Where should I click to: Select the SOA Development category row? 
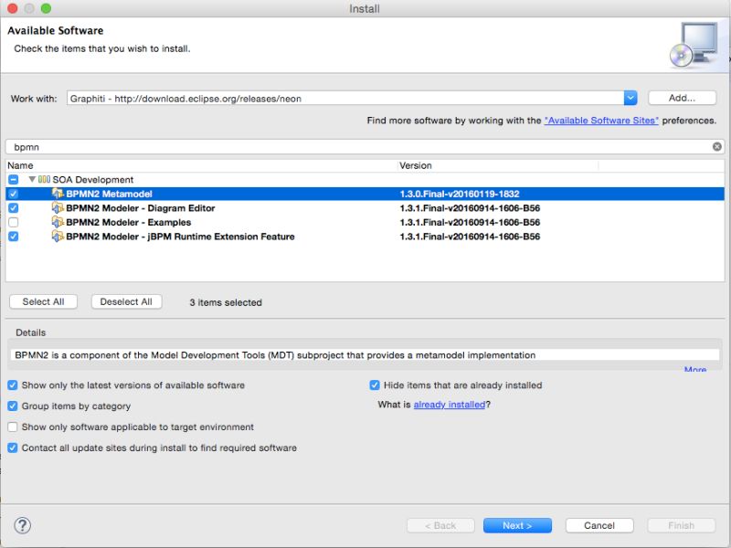[x=365, y=179]
